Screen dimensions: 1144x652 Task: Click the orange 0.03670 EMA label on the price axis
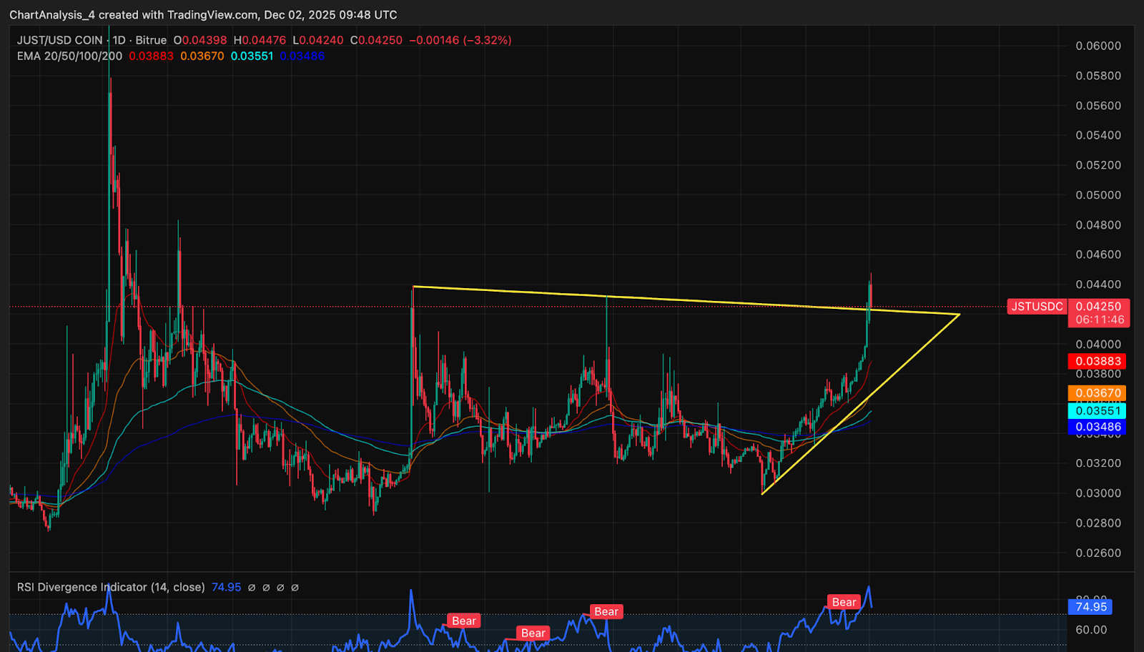1097,393
